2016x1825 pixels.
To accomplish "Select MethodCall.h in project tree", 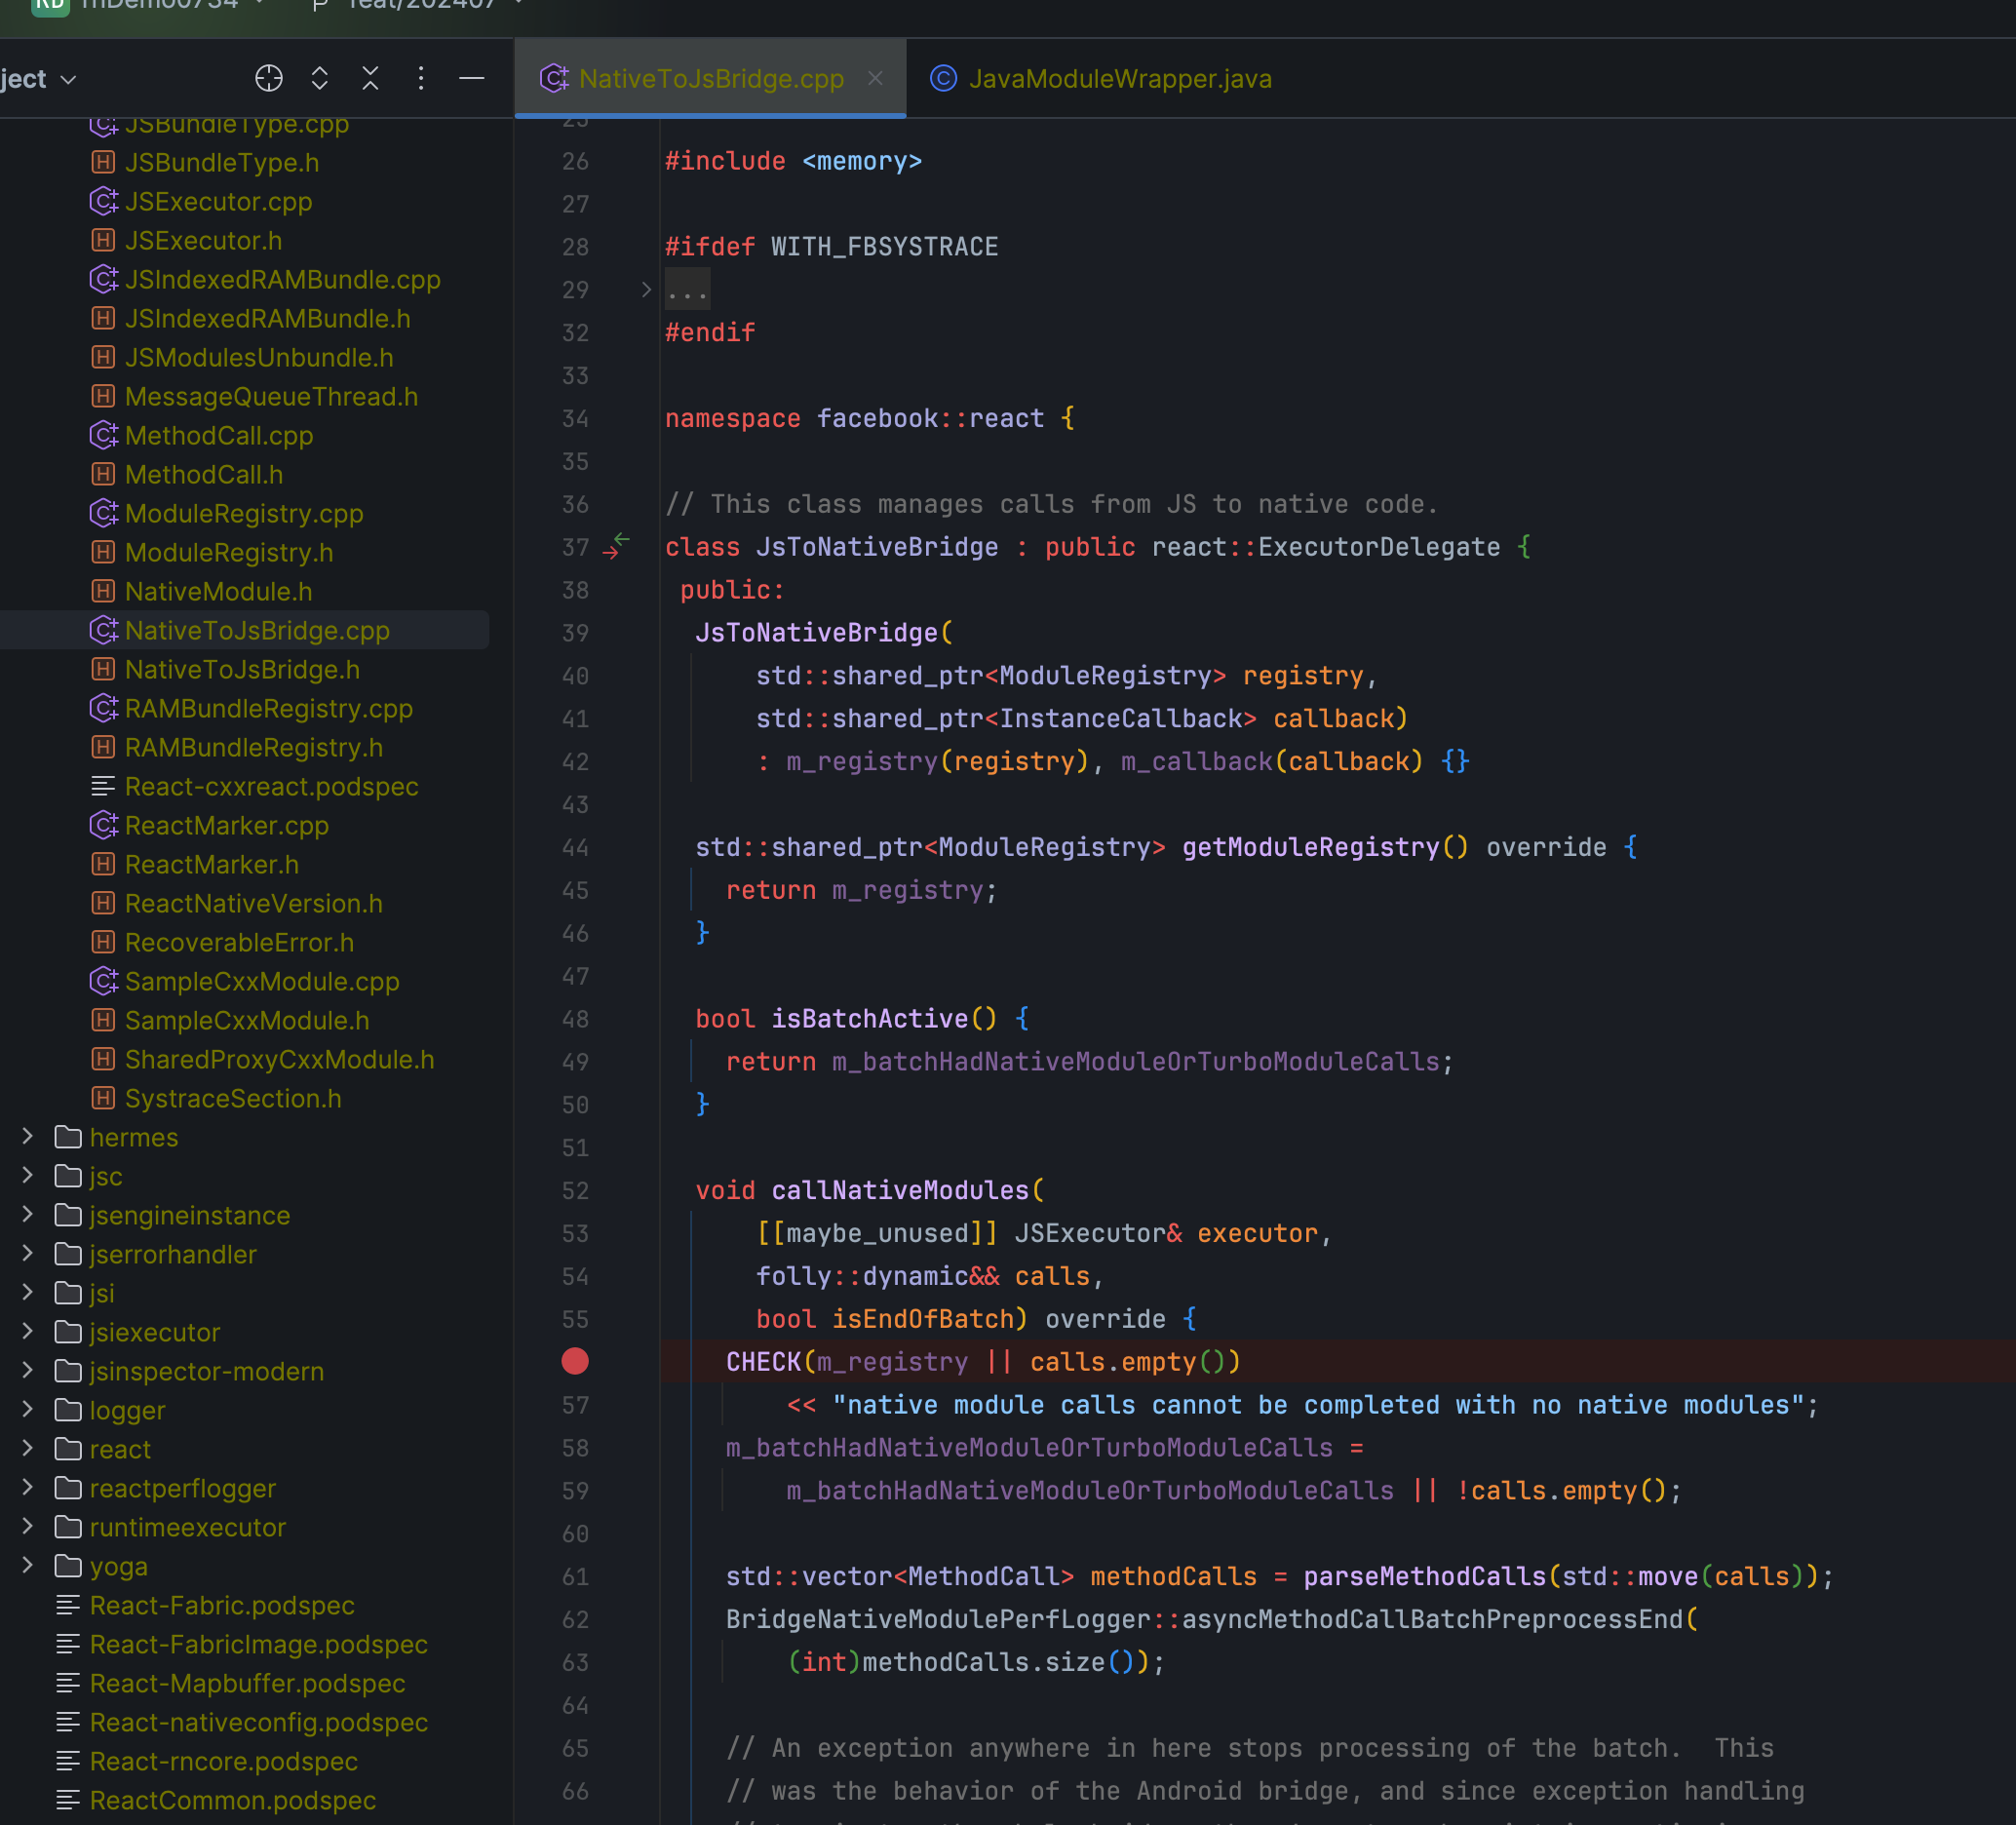I will [x=204, y=474].
